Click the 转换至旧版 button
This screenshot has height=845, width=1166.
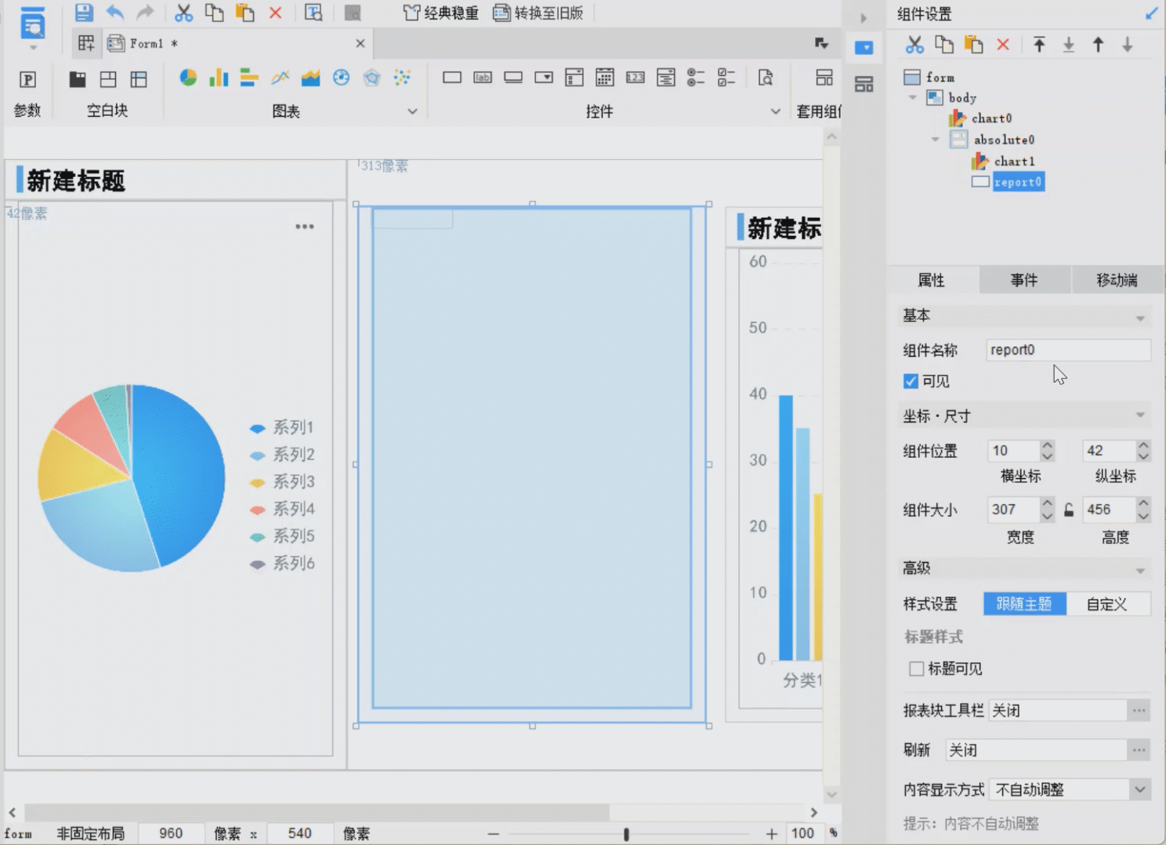(x=538, y=13)
